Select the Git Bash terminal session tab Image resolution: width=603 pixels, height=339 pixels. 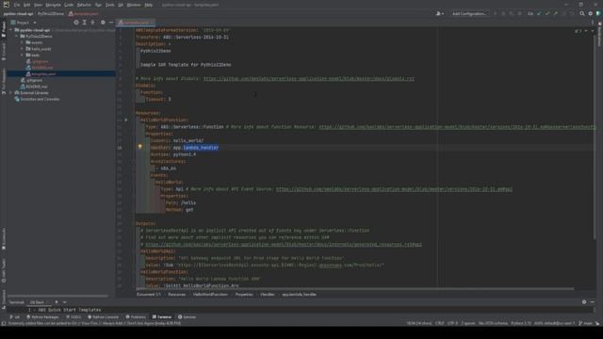(x=38, y=302)
